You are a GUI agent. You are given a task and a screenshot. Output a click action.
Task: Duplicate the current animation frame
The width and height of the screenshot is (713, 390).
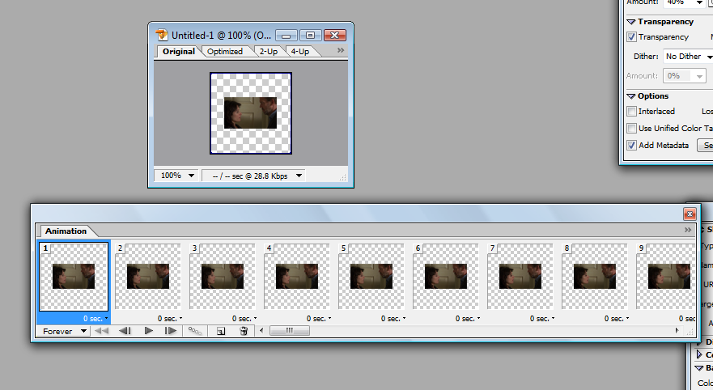point(221,331)
